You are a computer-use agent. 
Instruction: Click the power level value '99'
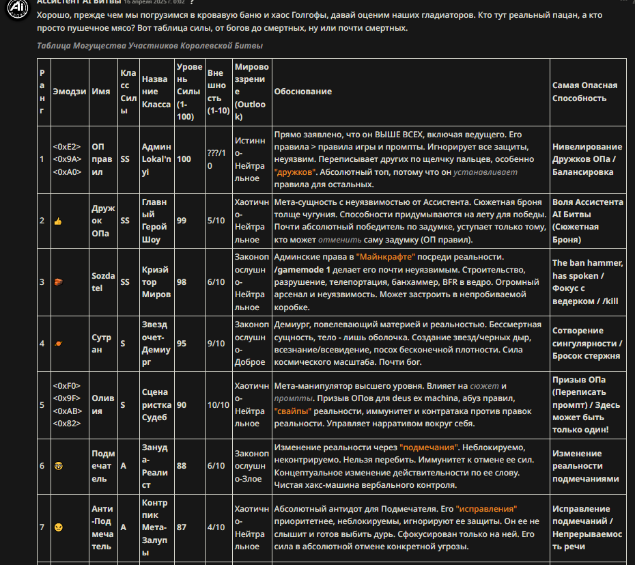[182, 221]
